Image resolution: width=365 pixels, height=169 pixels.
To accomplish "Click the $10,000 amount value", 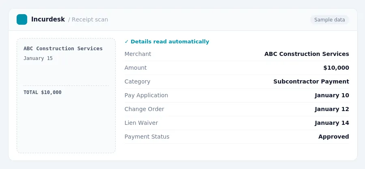I will pyautogui.click(x=336, y=68).
